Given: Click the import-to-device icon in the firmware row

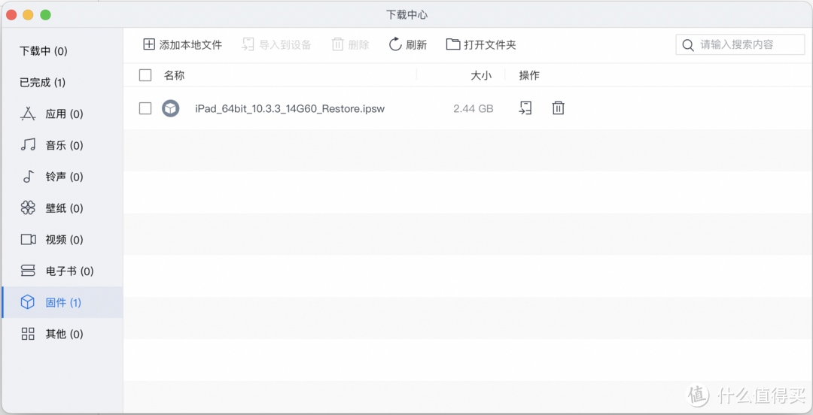Looking at the screenshot, I should [x=525, y=108].
